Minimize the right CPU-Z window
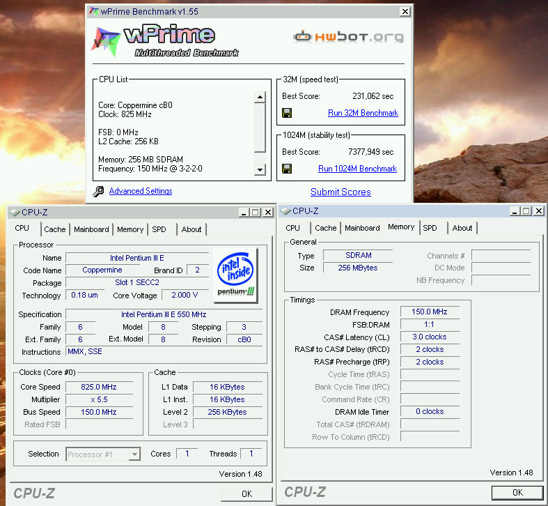The height and width of the screenshot is (506, 548). (515, 211)
